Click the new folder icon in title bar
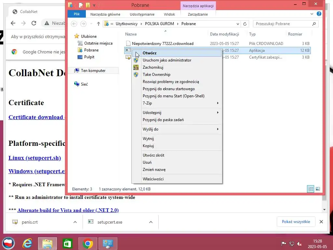The image size is (333, 250). 88,5
